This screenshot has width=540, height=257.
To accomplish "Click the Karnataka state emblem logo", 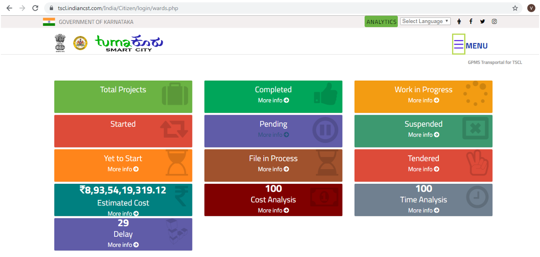I will [80, 43].
